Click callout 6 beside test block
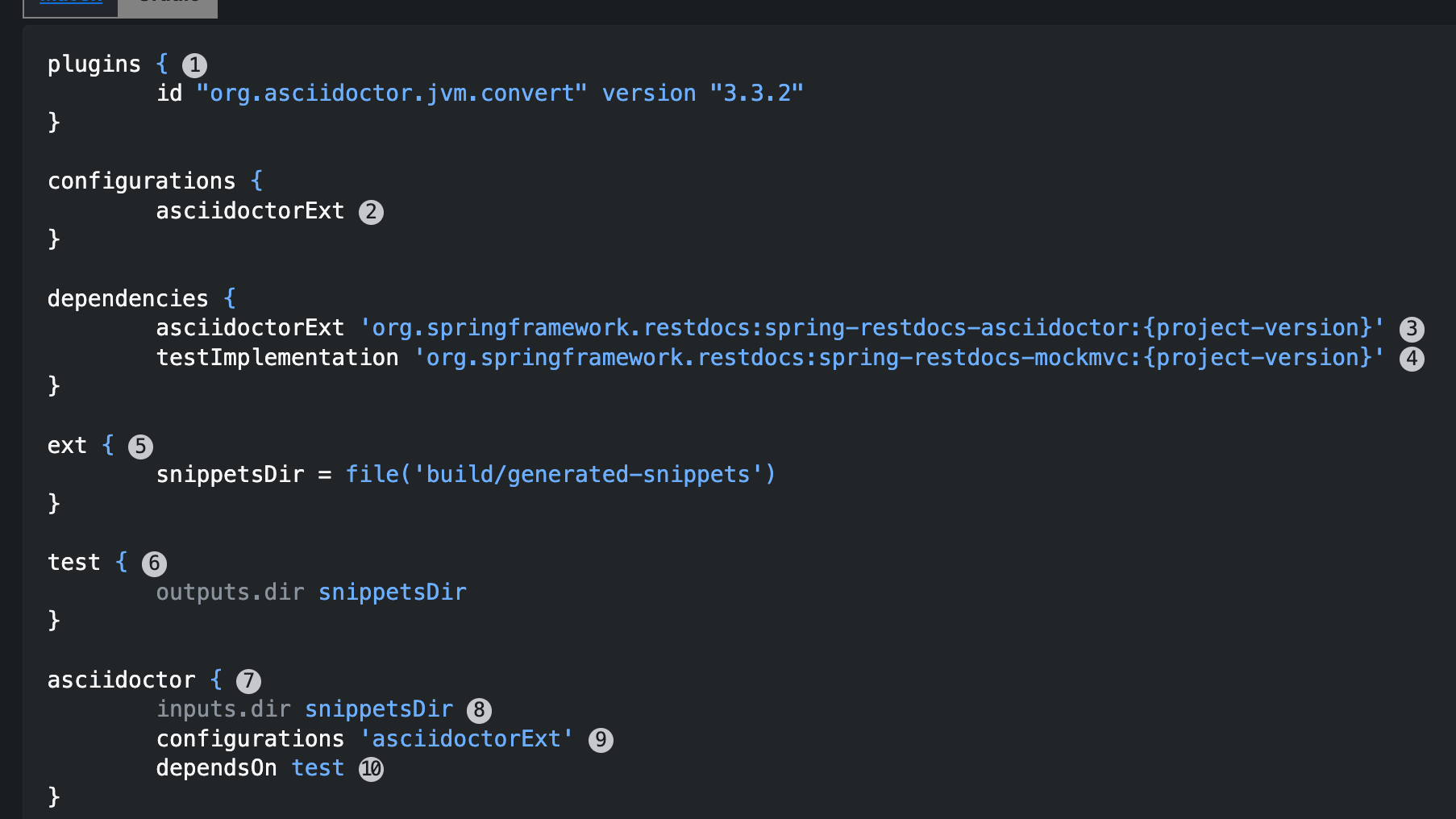 point(154,563)
